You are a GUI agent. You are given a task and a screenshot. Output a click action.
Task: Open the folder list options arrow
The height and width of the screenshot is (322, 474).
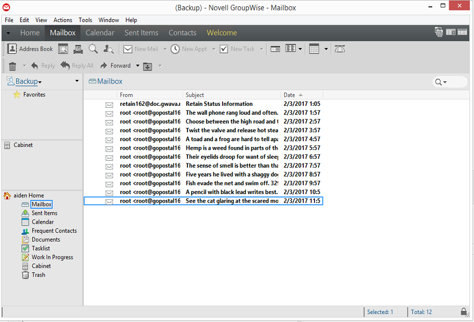77,81
